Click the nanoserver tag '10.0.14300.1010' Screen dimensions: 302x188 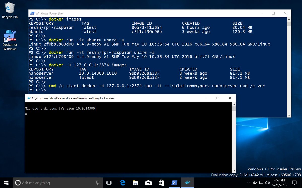(98, 74)
